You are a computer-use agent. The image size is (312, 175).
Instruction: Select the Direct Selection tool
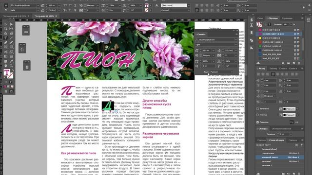point(11,24)
